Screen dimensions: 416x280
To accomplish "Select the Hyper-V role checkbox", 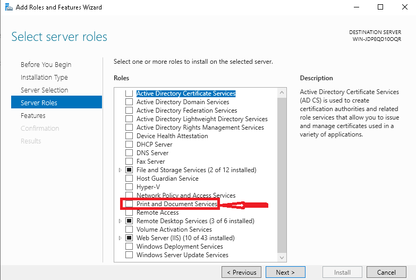I will pyautogui.click(x=129, y=187).
